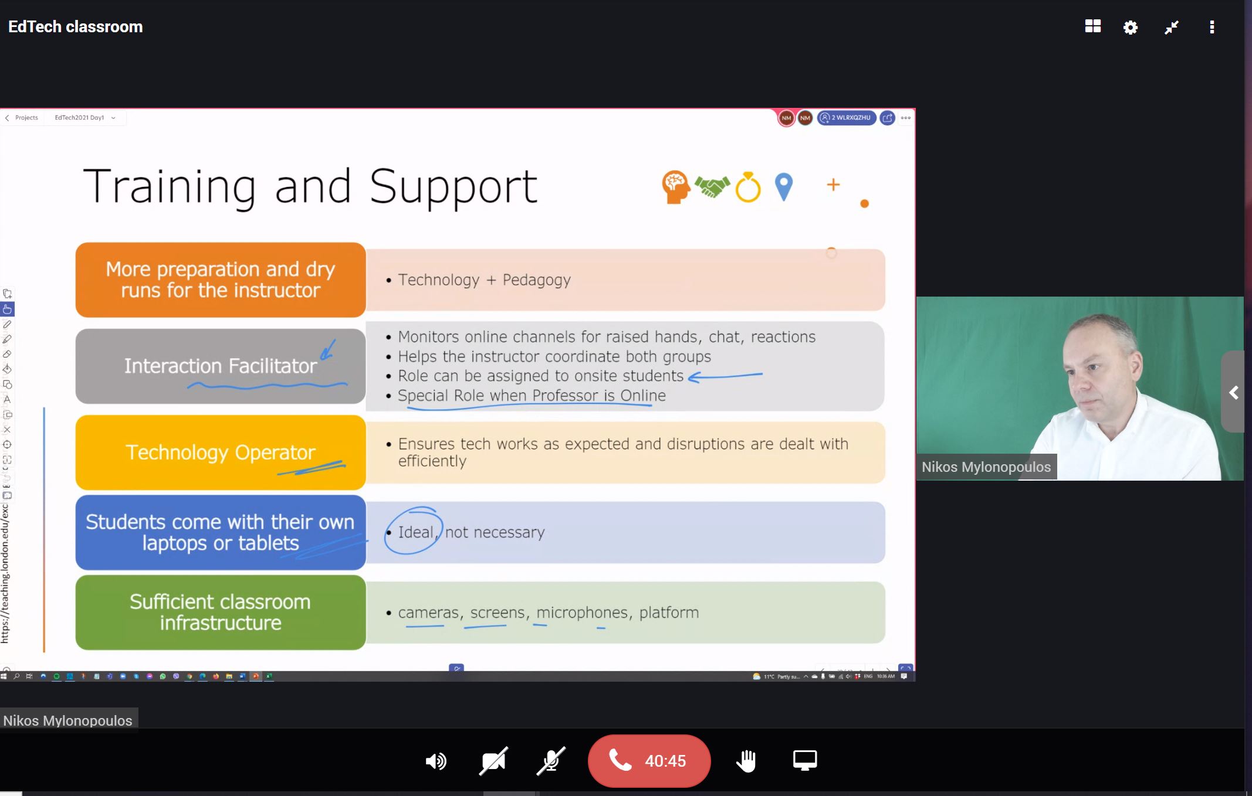Select the fill bucket tool
The width and height of the screenshot is (1252, 796).
click(8, 369)
